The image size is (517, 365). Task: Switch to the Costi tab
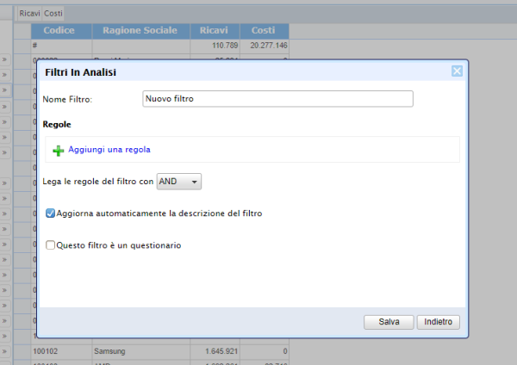(53, 14)
